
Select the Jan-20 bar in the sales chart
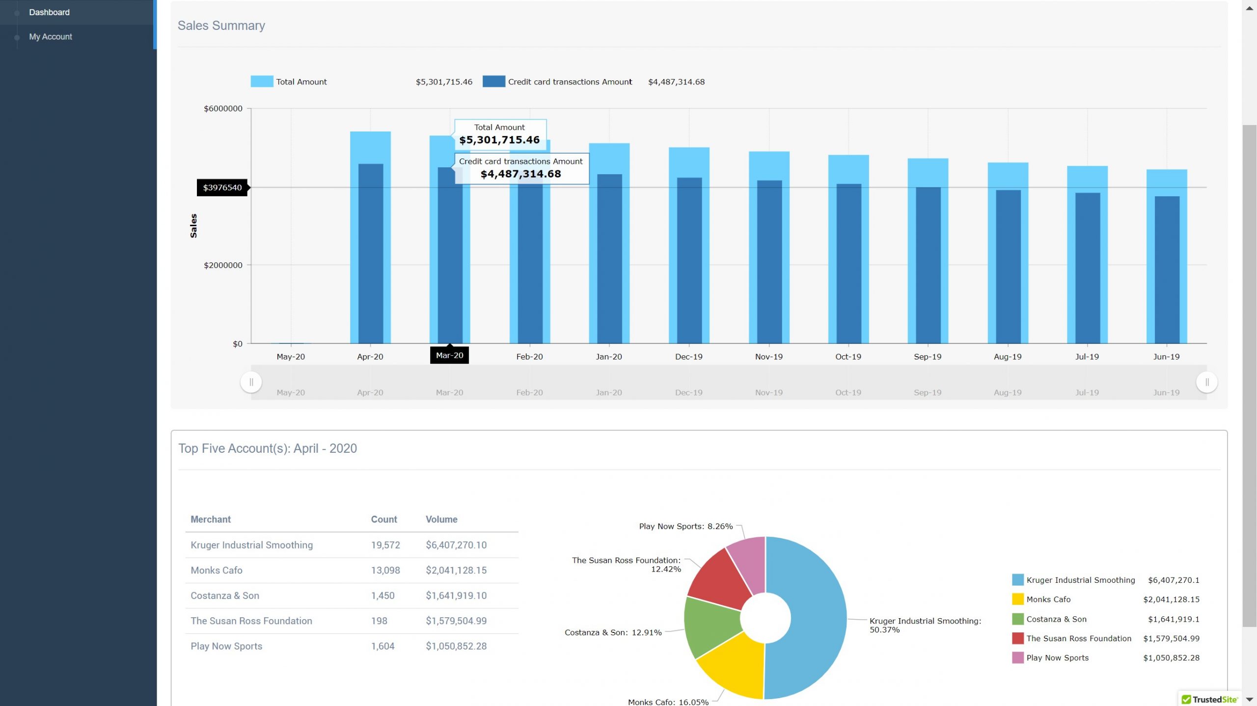609,243
